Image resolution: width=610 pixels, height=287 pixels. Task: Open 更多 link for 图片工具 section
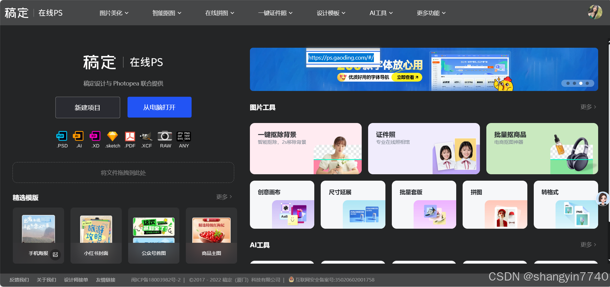pyautogui.click(x=588, y=107)
